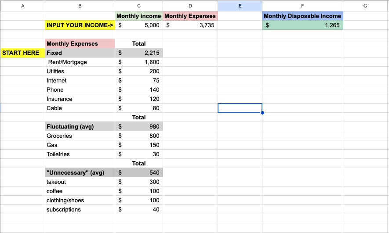This screenshot has height=233, width=389.
Task: Click the Fixed total 2,215 cell
Action: pos(139,53)
